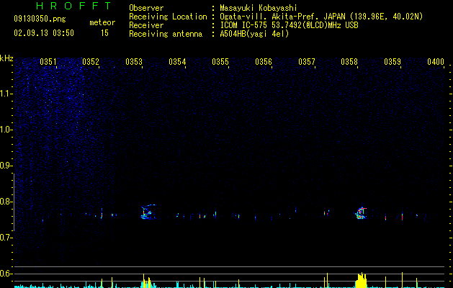Click the meteor echo burst near 0353
This screenshot has height=288, width=453.
point(148,212)
